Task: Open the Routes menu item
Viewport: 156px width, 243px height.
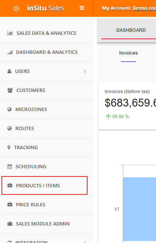Action: pos(47,129)
